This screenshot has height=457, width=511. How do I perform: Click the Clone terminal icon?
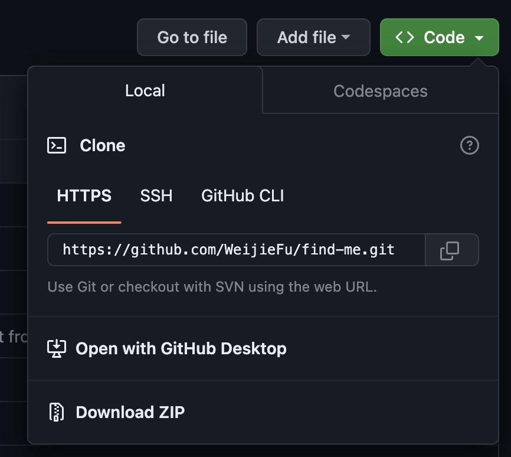[56, 145]
